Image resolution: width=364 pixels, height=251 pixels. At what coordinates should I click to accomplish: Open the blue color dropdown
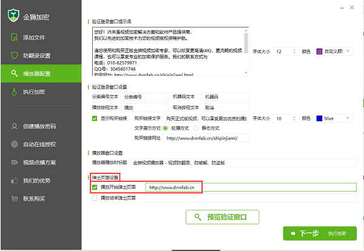point(333,118)
